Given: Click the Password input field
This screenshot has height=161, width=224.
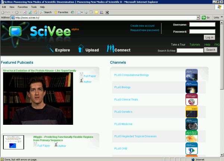Looking at the screenshot, I should click(202, 31).
